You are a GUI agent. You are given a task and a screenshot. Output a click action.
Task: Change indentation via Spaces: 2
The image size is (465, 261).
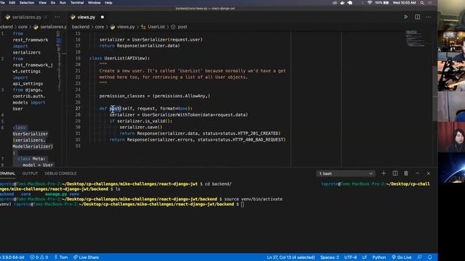click(x=329, y=257)
